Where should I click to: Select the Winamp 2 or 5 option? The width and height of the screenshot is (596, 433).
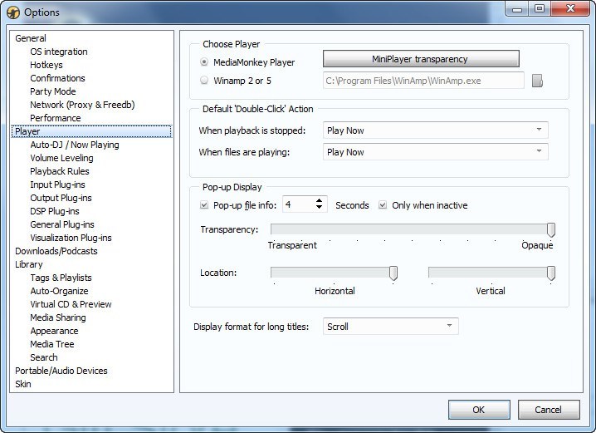pos(205,81)
